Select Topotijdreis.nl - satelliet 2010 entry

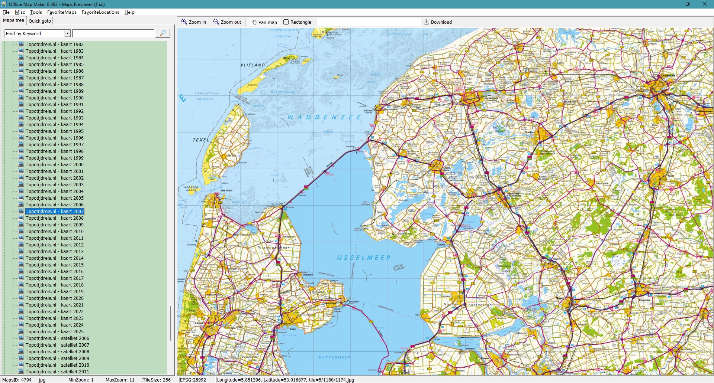(57, 365)
